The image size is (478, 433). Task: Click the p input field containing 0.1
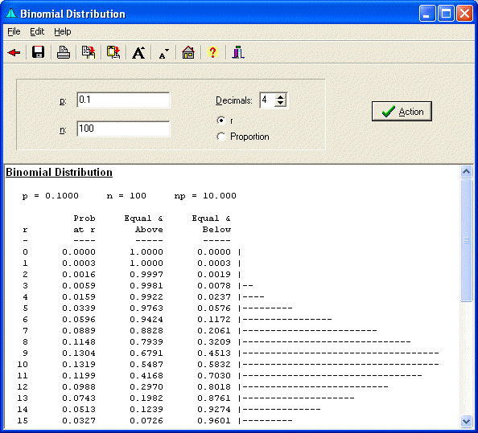(123, 100)
